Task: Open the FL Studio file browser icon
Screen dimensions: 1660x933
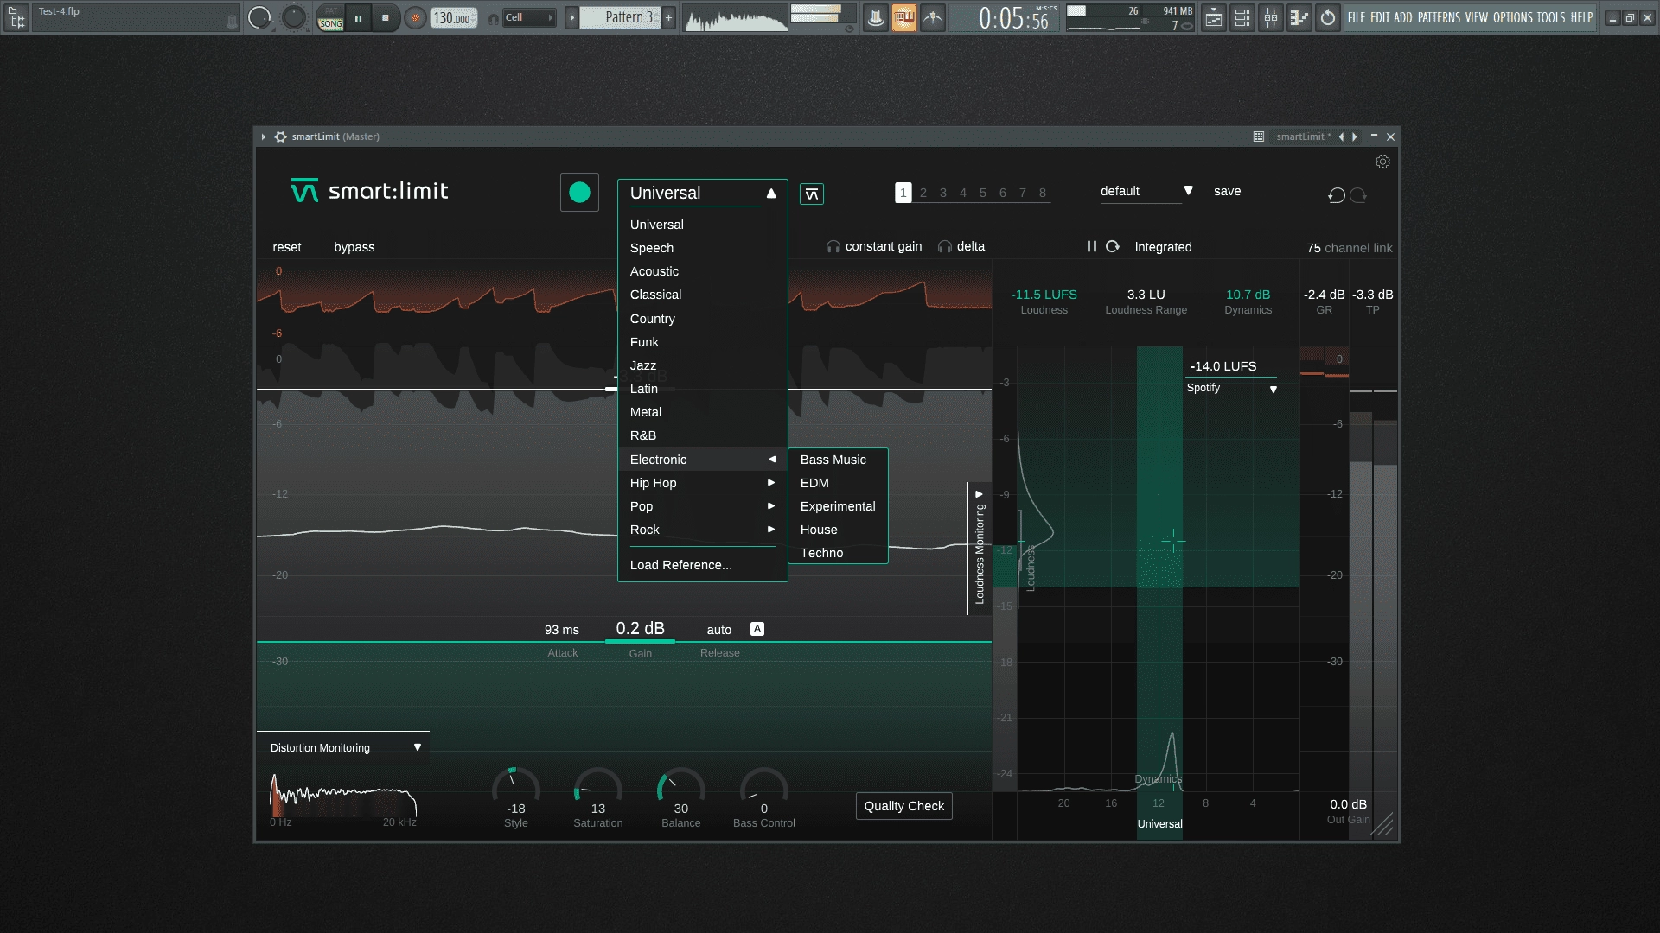Action: click(16, 17)
